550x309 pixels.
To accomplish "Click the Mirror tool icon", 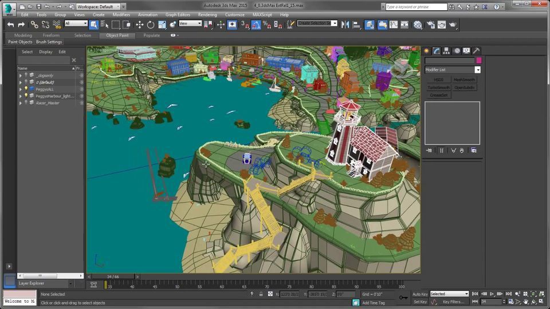I will point(345,25).
